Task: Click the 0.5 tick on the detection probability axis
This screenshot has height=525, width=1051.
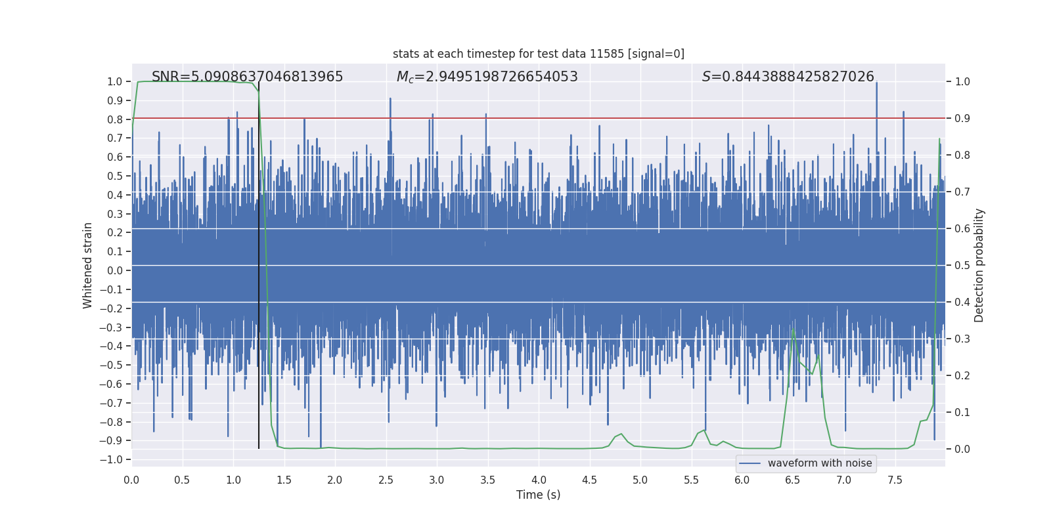Action: pyautogui.click(x=962, y=266)
